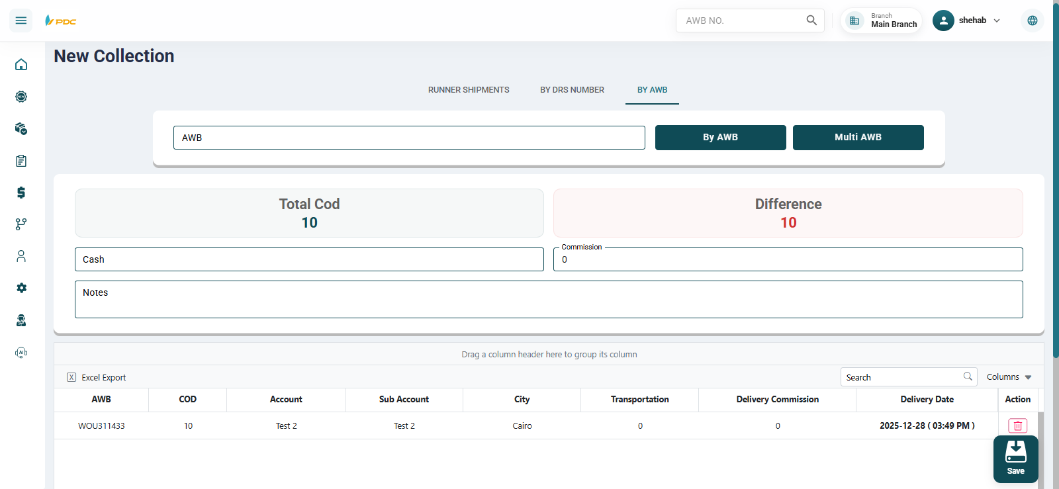1059x489 pixels.
Task: Open the Main Branch selector
Action: (x=882, y=21)
